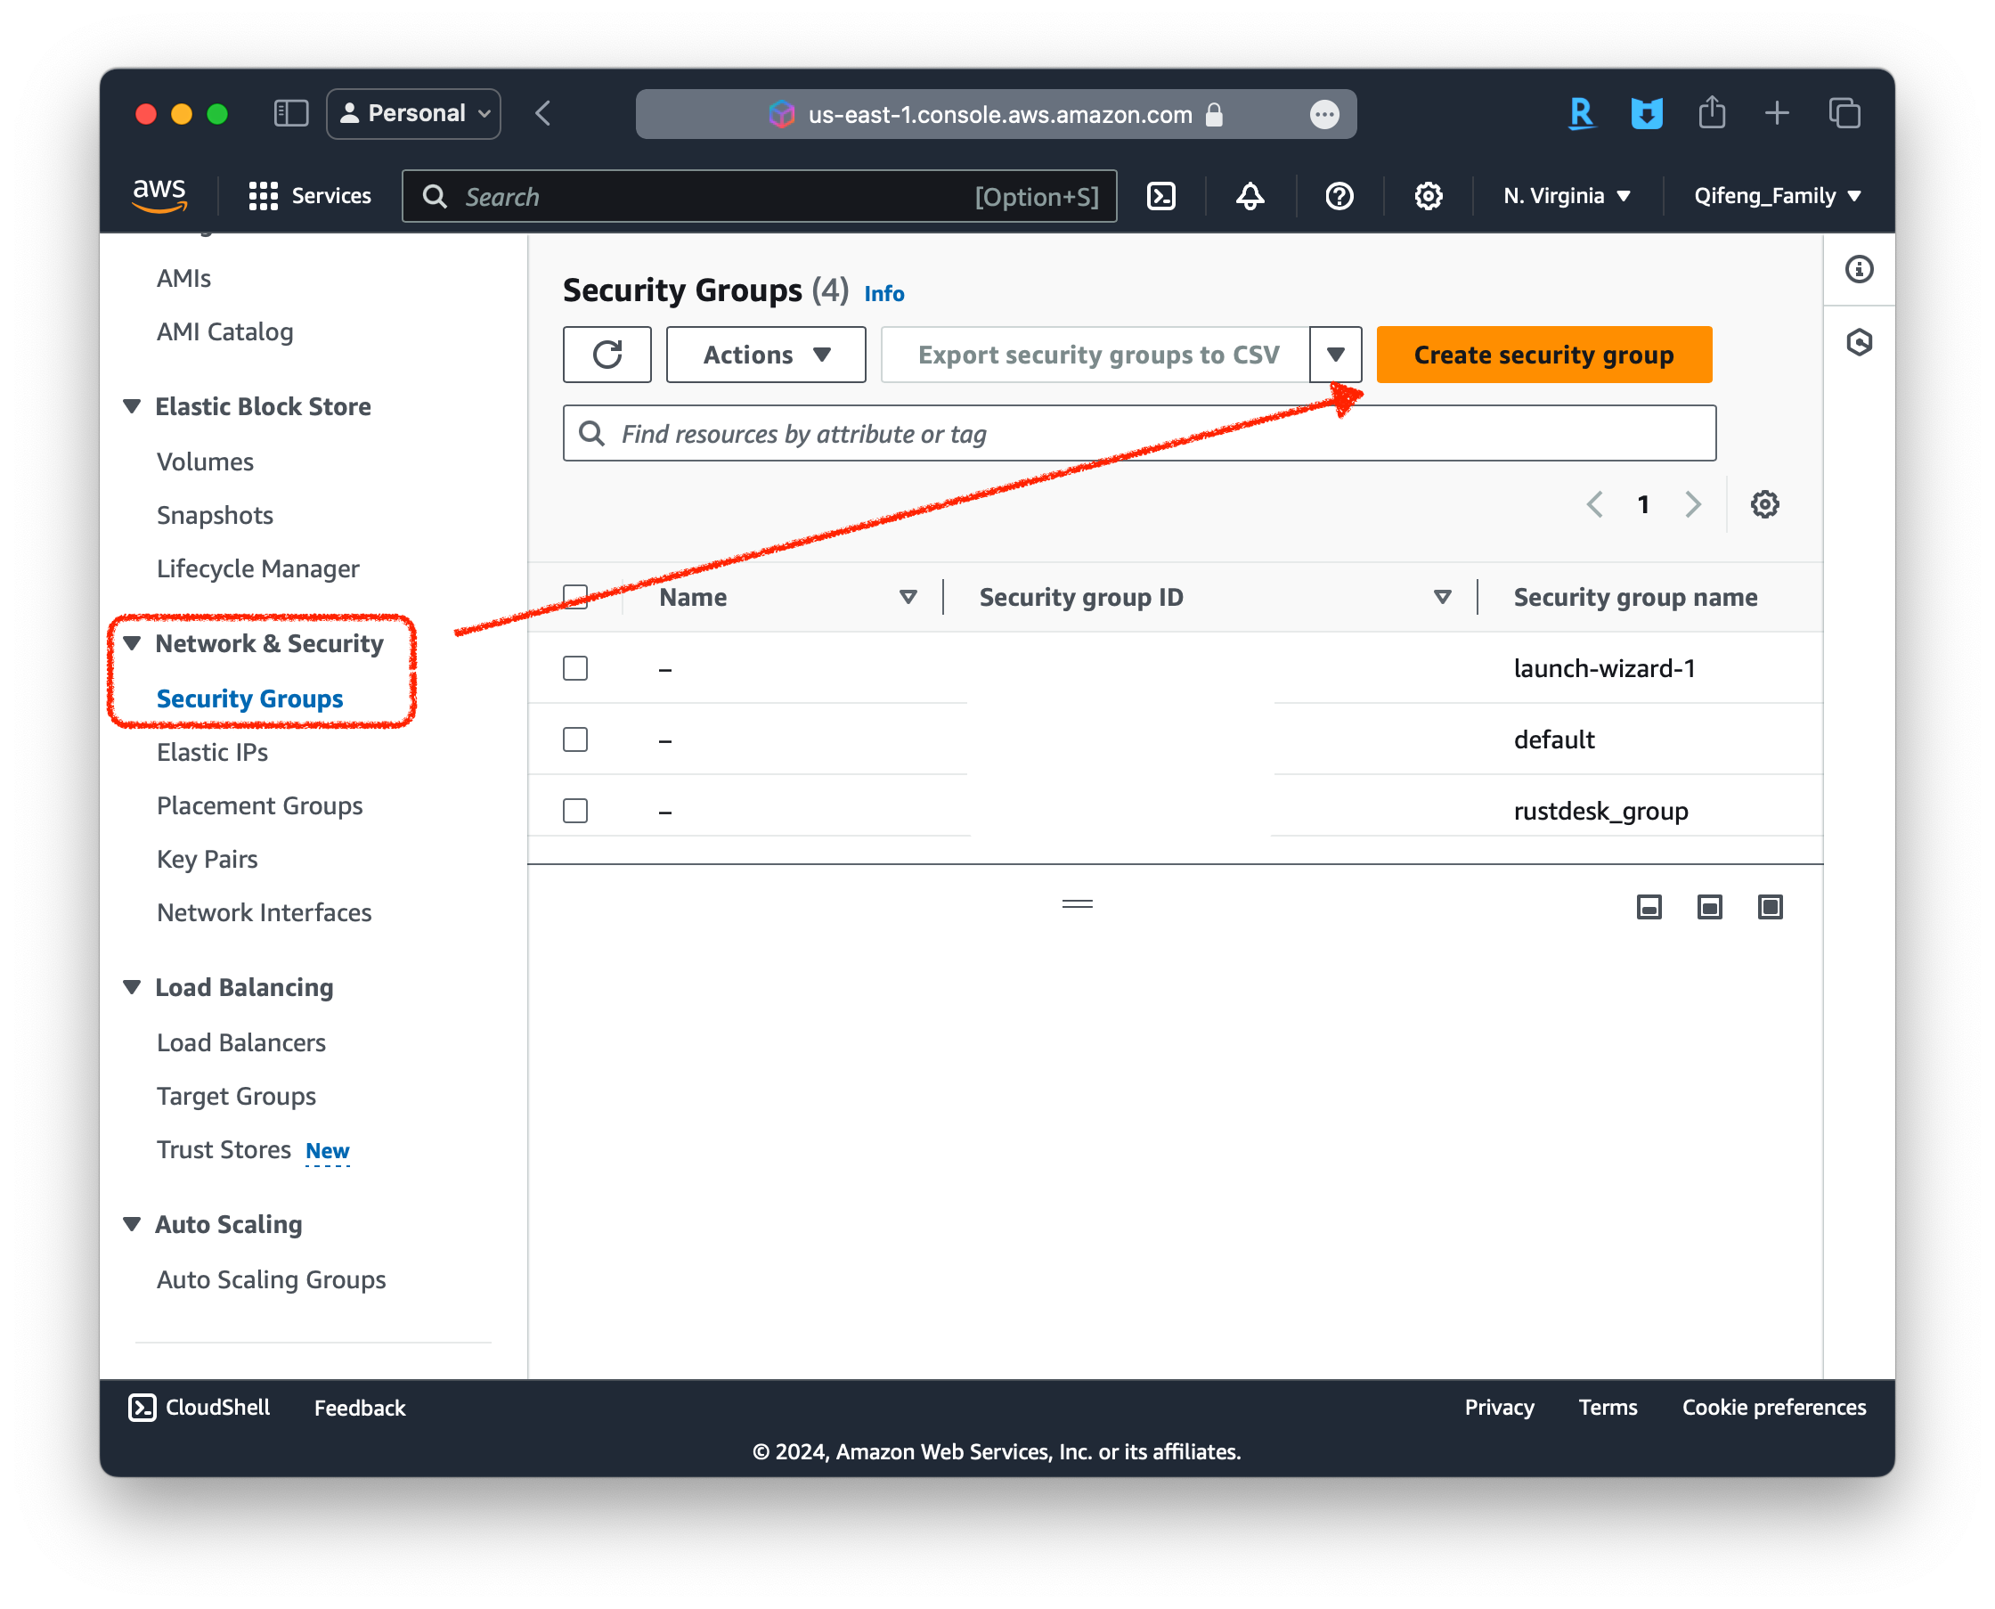The width and height of the screenshot is (1995, 1609).
Task: Check the rustdesk_group row checkbox
Action: click(x=575, y=810)
